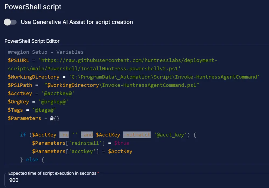The width and height of the screenshot is (269, 188).
Task: Click the expected execution time field showing 900
Action: [137, 180]
